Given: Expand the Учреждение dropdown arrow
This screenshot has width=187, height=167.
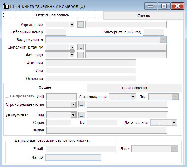Looking at the screenshot, I should [72, 25].
